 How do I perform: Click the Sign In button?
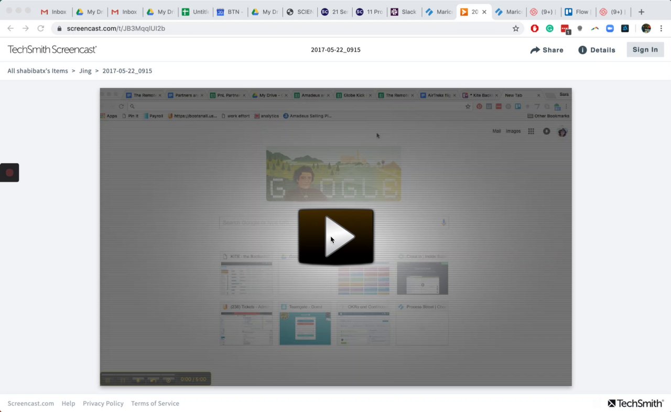(645, 50)
